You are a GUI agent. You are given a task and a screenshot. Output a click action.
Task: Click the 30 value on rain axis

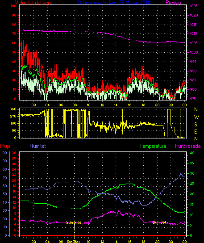(14, 153)
